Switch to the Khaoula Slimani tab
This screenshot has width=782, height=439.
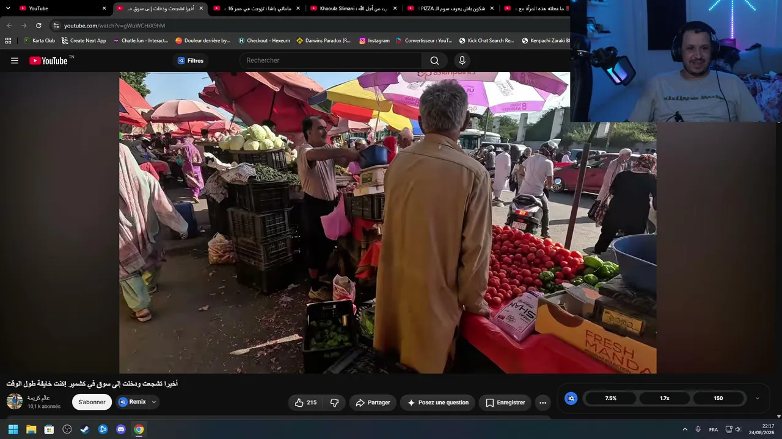[x=353, y=9]
